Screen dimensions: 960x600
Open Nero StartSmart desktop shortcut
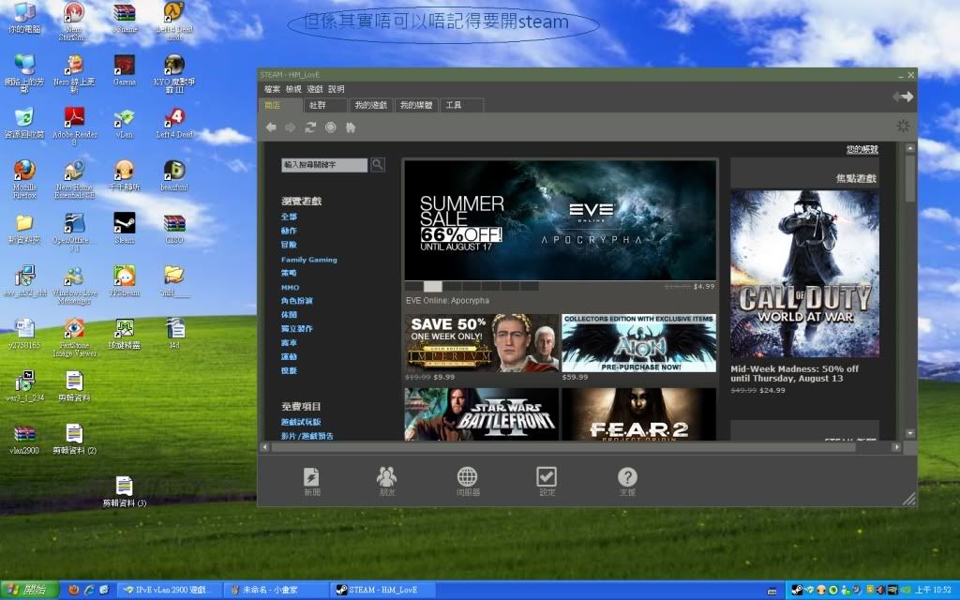click(74, 21)
